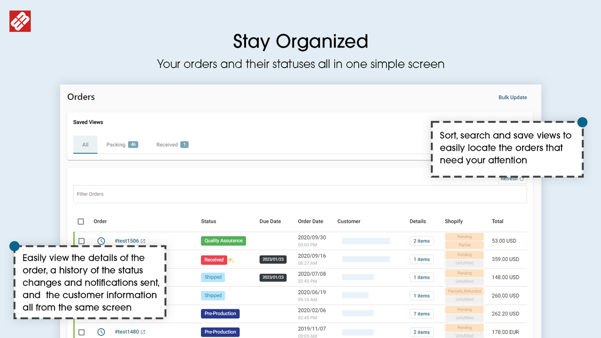Click the sparkle icon beside the Received badge
The height and width of the screenshot is (338, 601).
[x=230, y=259]
